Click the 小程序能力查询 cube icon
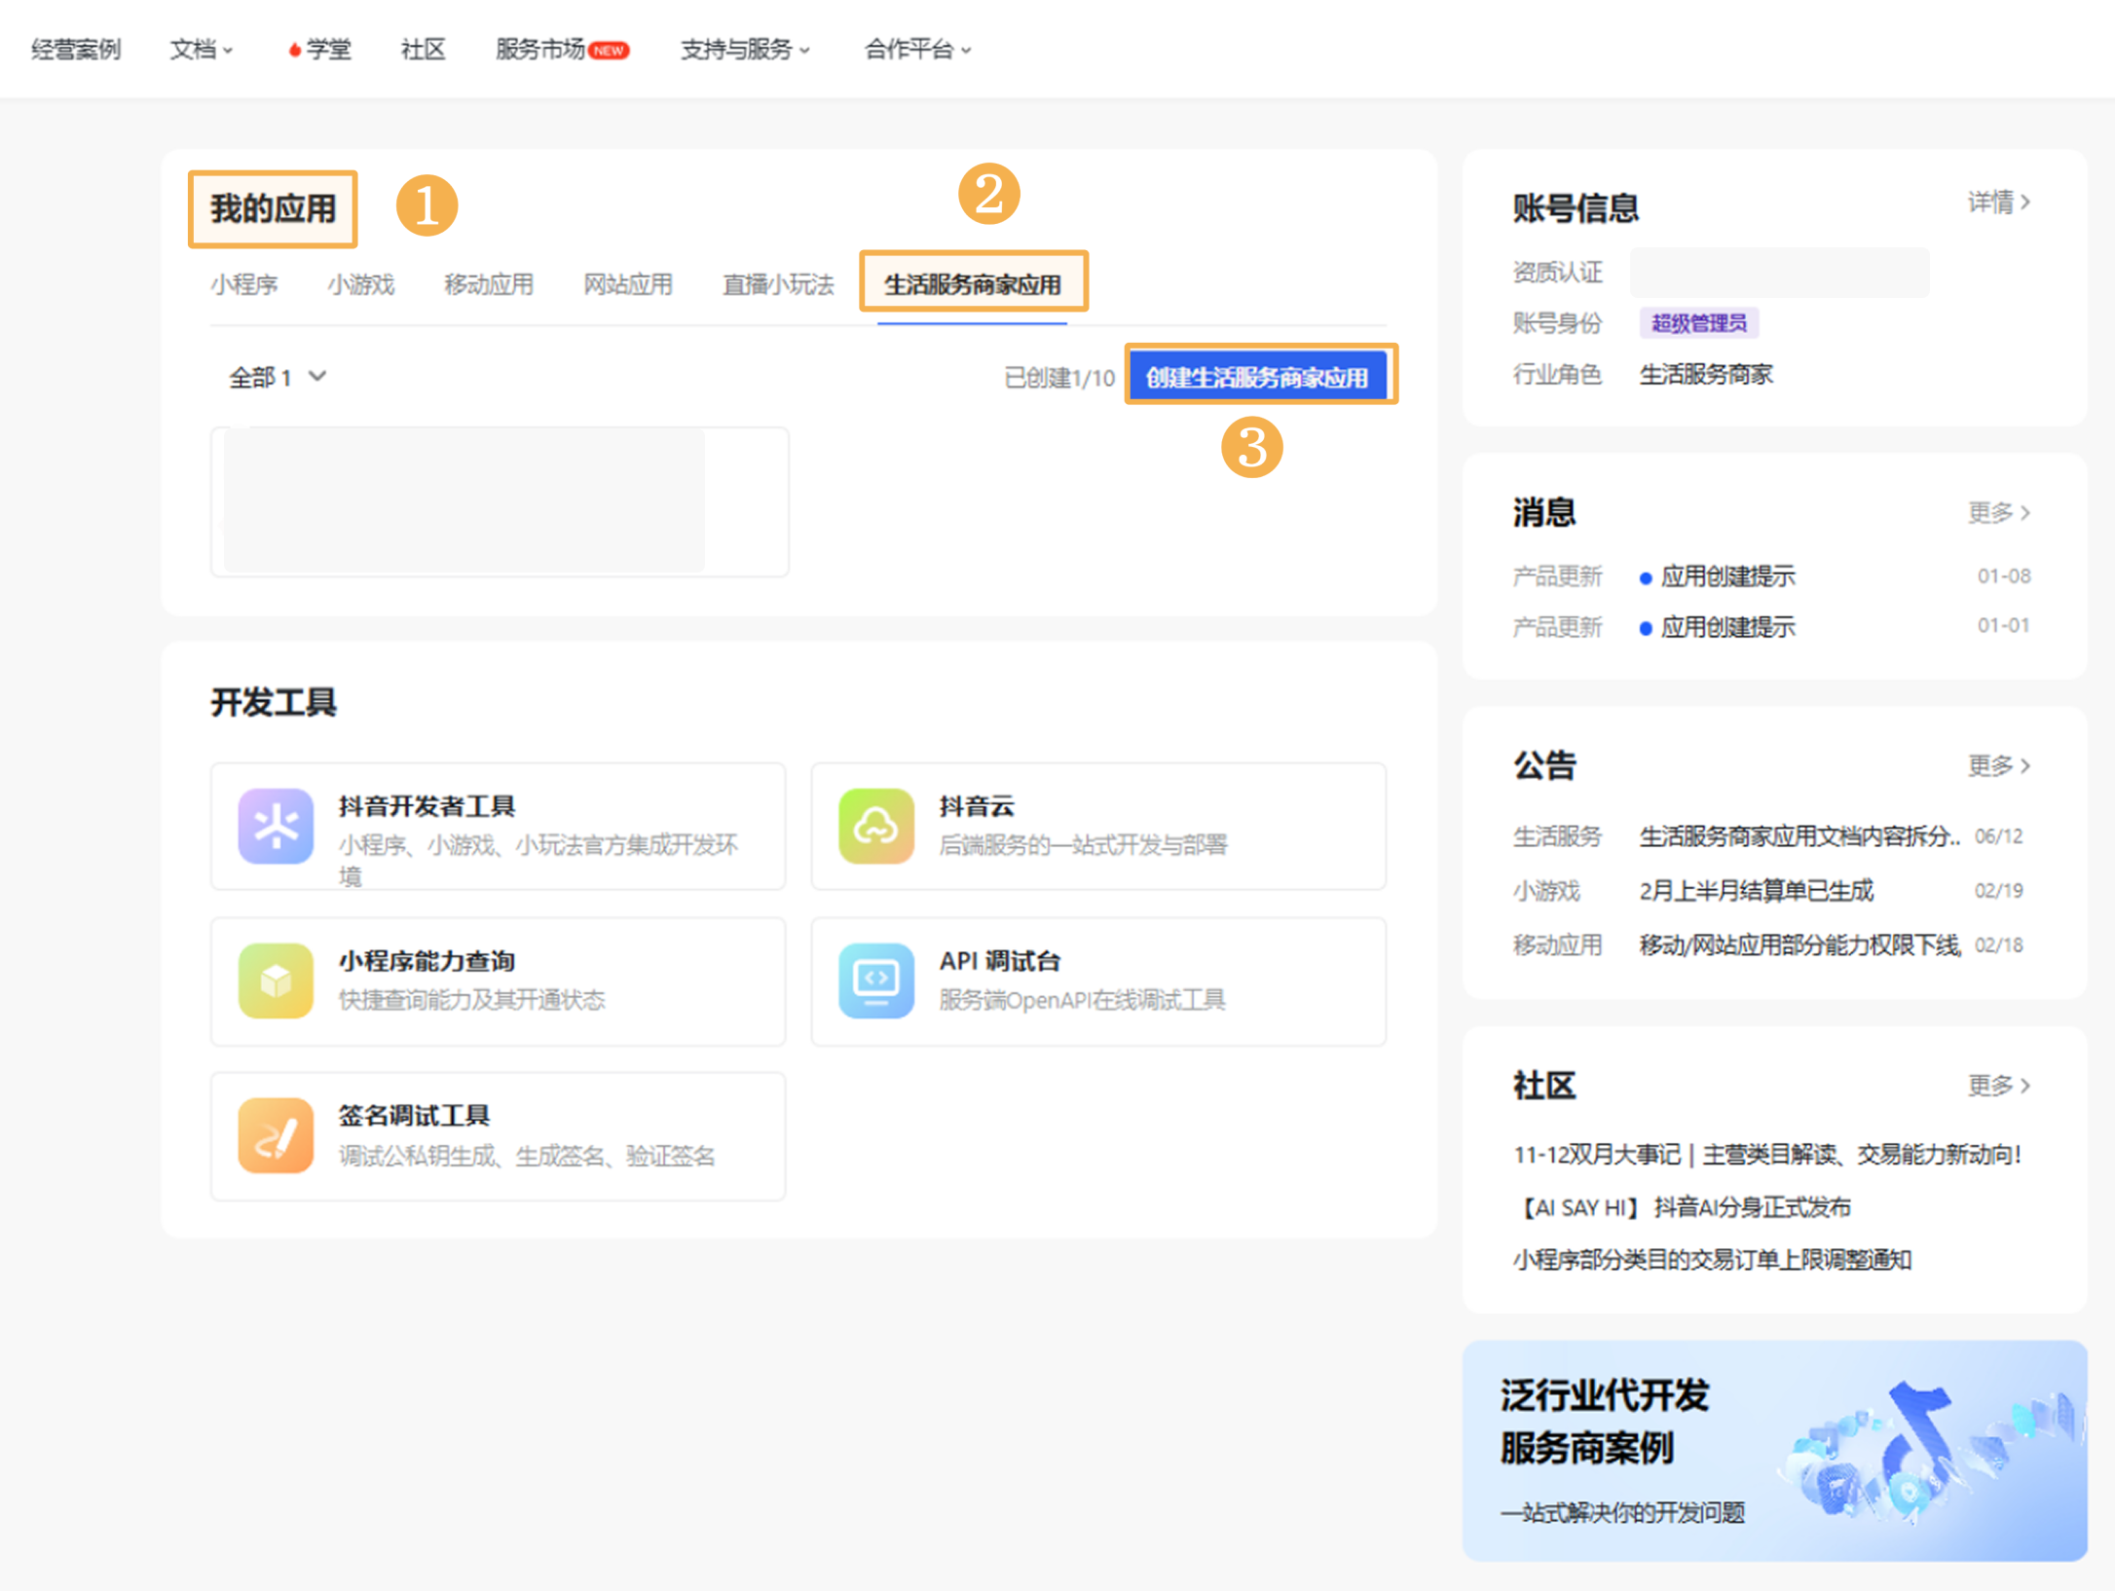 (x=276, y=980)
